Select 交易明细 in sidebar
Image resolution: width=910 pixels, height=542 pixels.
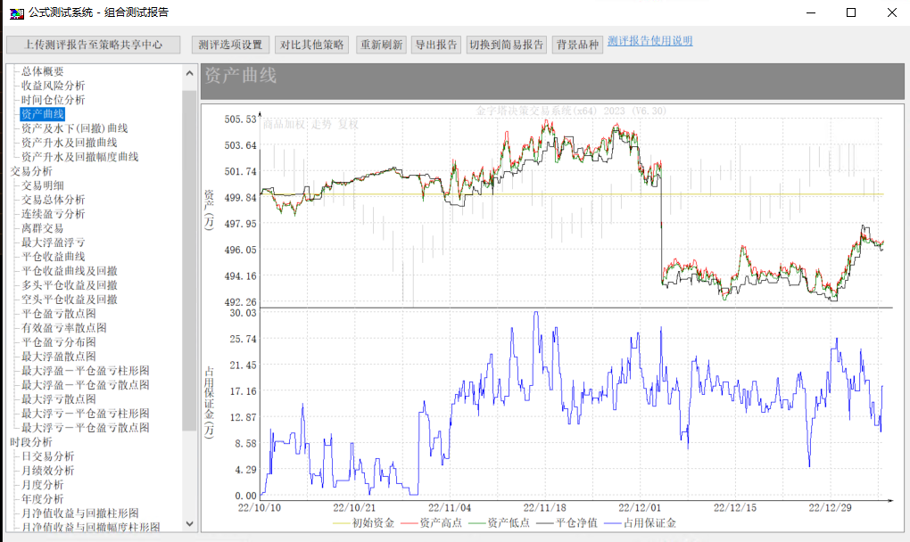pyautogui.click(x=42, y=185)
